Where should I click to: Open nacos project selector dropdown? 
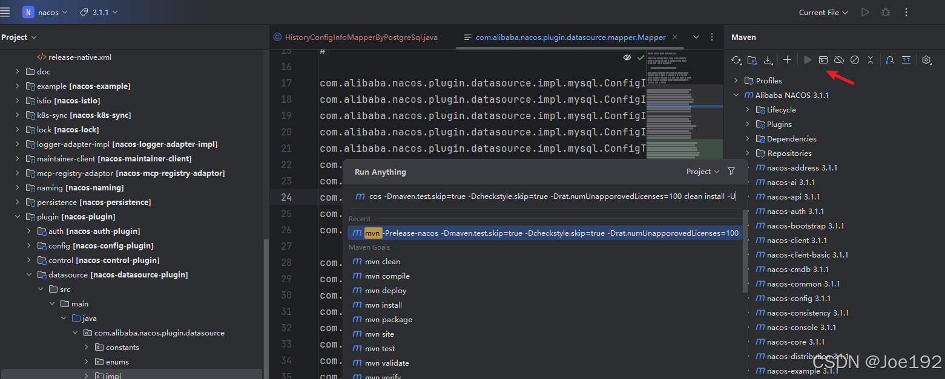click(x=45, y=12)
